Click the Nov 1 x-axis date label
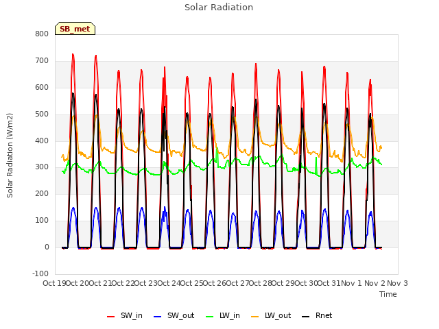This screenshot has width=439, height=329. click(351, 283)
